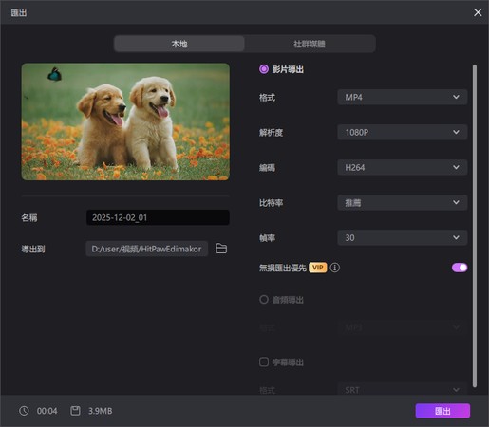The width and height of the screenshot is (489, 427).
Task: Click the 解析度 label
Action: [271, 132]
